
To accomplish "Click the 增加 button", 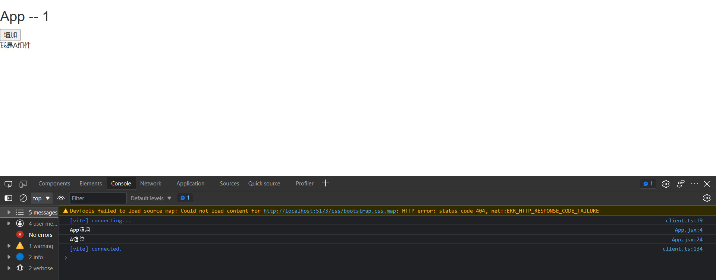I will (10, 35).
